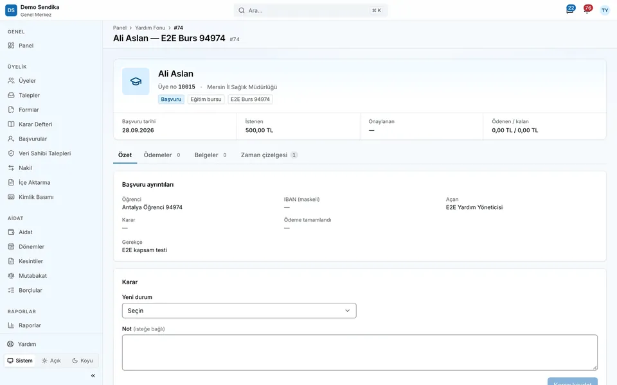
Task: Click the E2E Burs 94974 tag
Action: [250, 99]
